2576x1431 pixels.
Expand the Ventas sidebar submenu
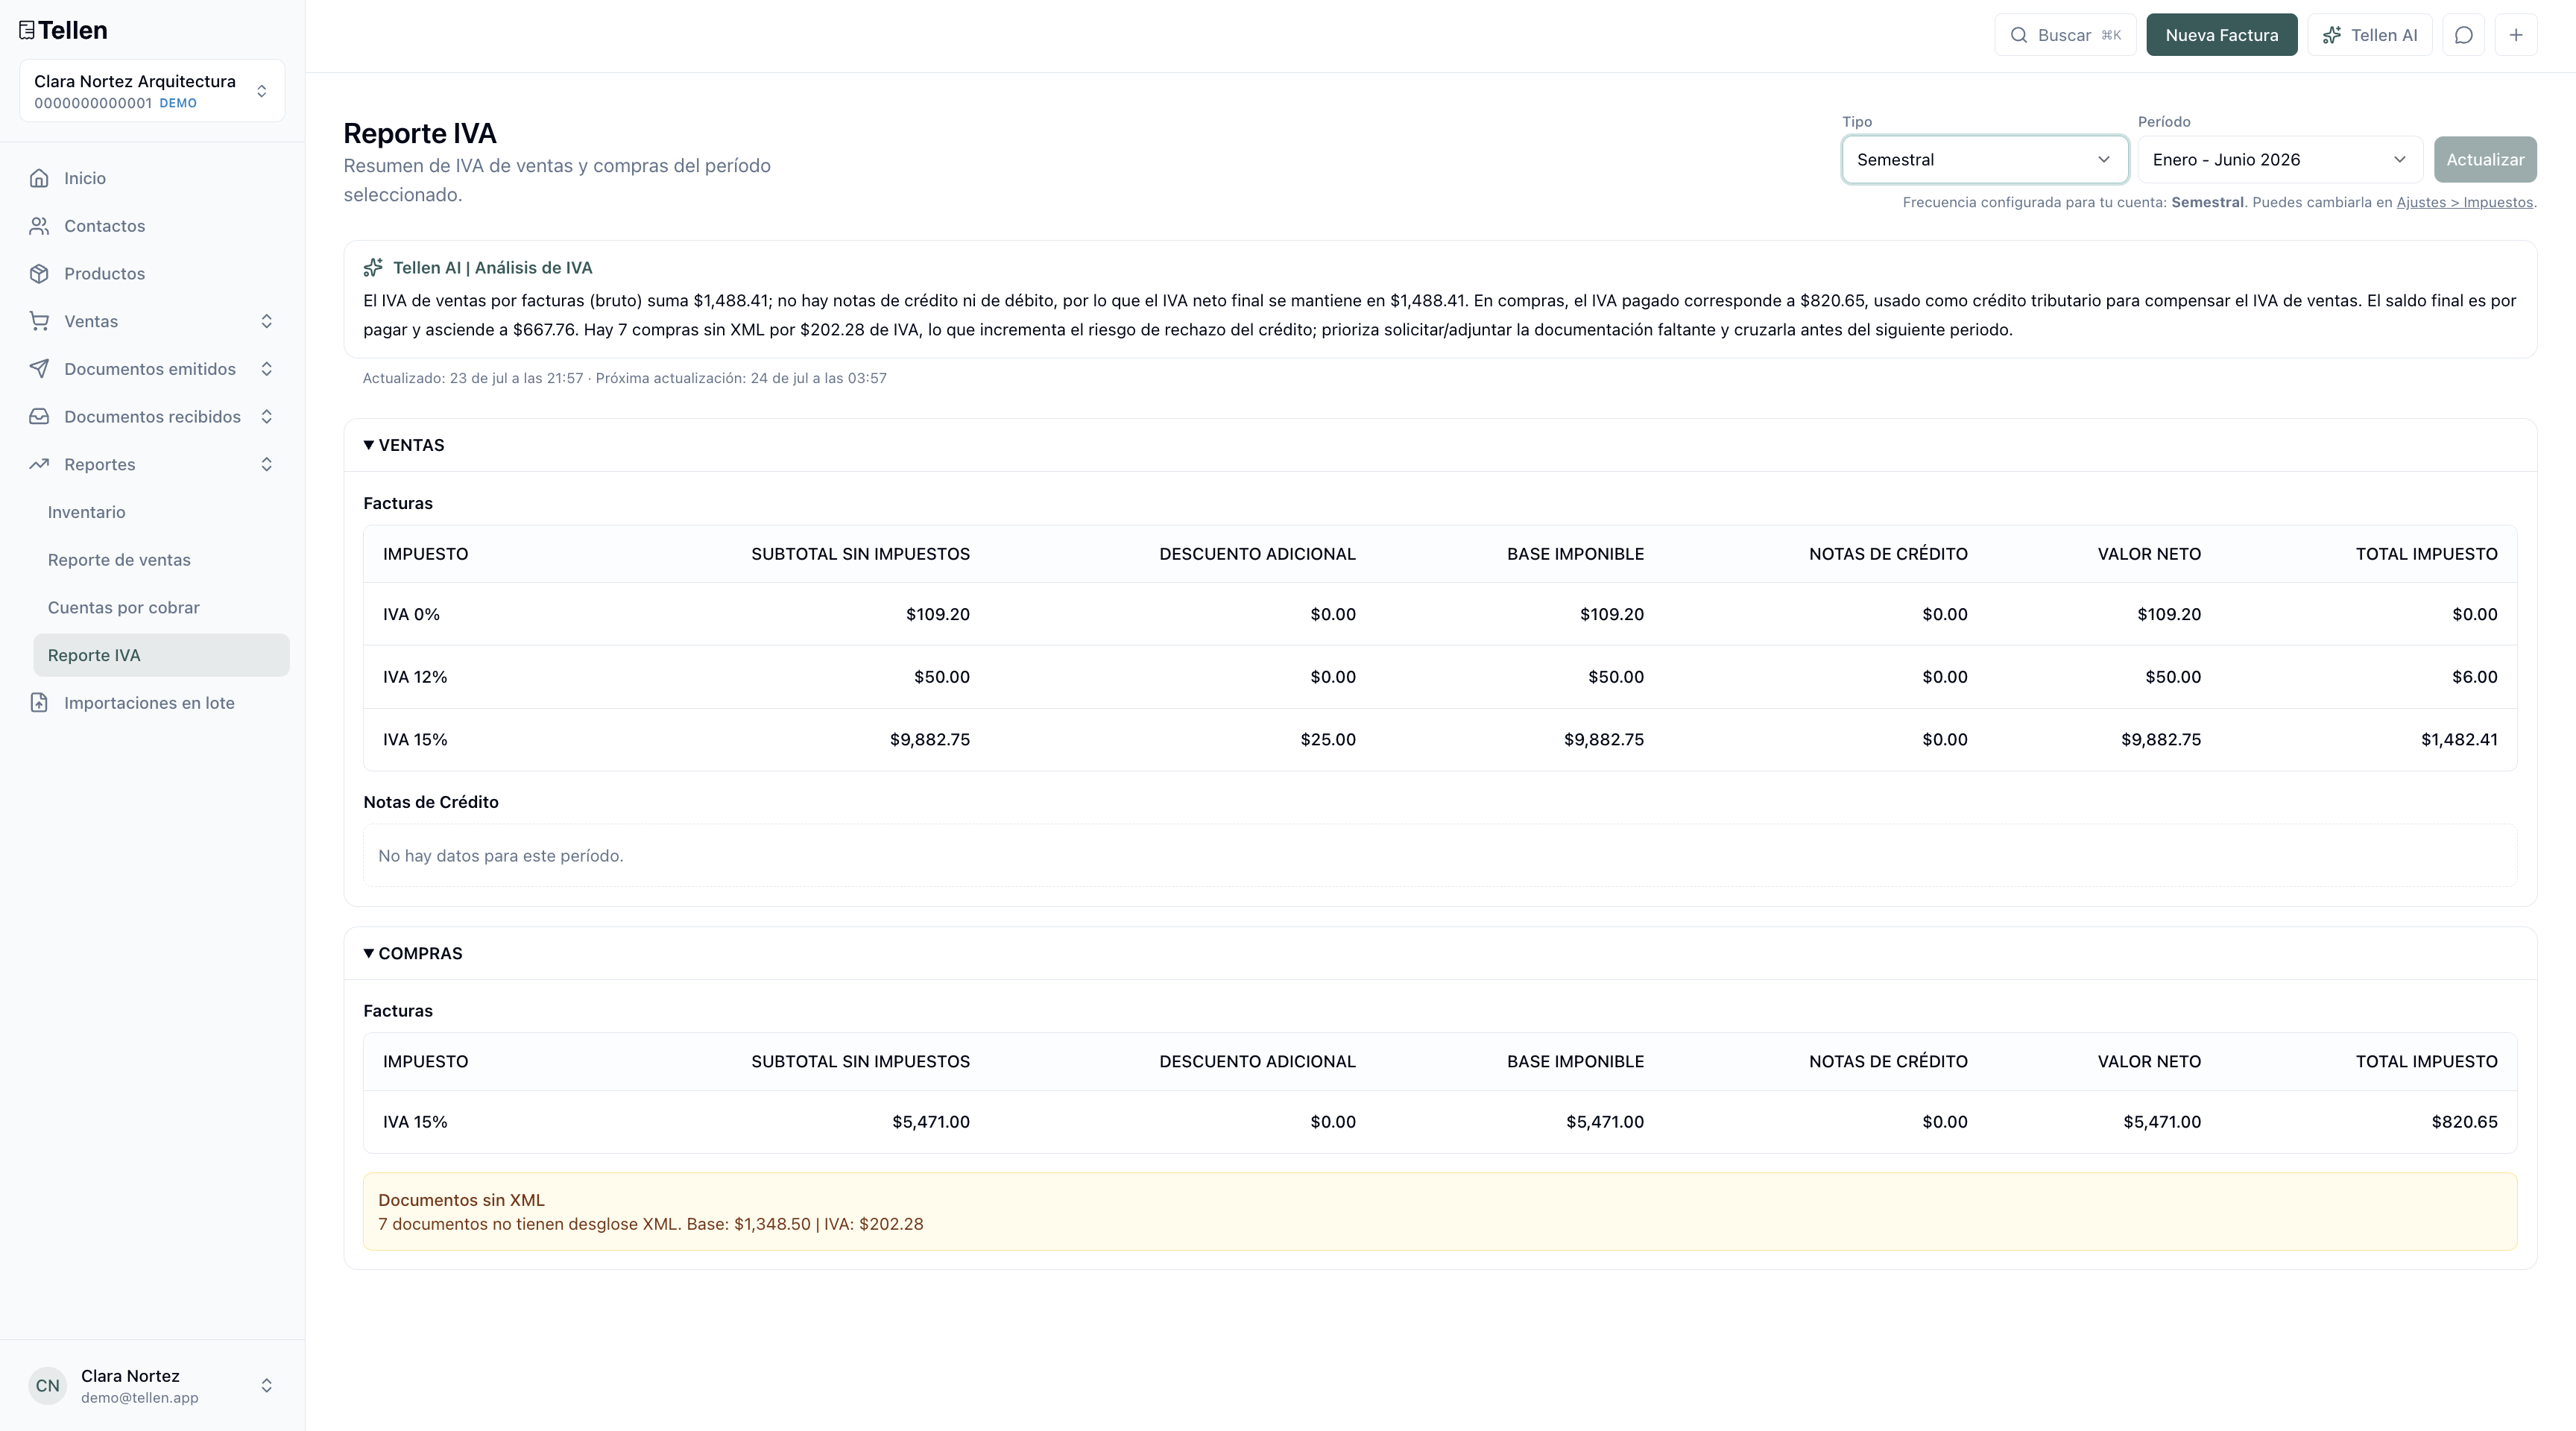pyautogui.click(x=266, y=321)
